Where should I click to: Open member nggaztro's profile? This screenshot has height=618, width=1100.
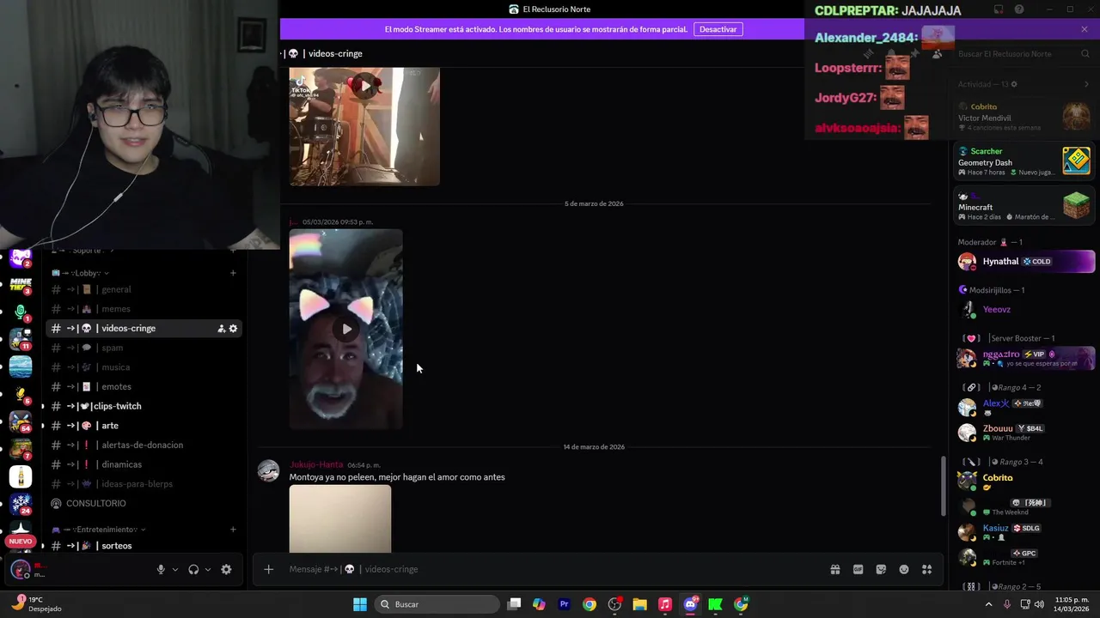[1024, 358]
